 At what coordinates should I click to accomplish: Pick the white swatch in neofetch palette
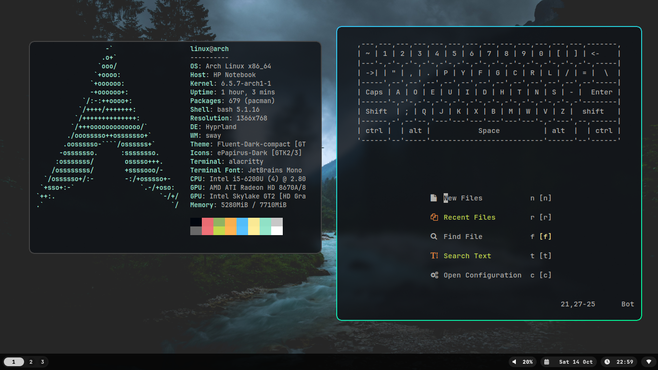pyautogui.click(x=277, y=231)
